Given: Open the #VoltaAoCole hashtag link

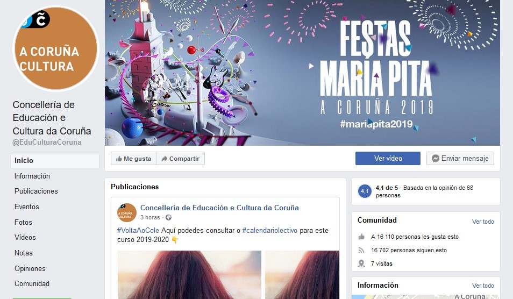Looking at the screenshot, I should click(x=138, y=230).
